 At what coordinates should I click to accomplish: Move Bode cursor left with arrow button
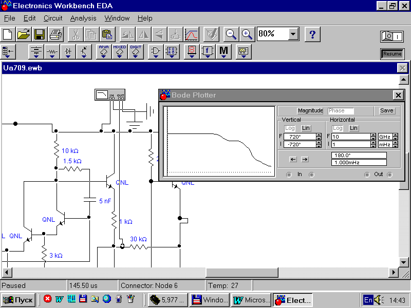293,160
